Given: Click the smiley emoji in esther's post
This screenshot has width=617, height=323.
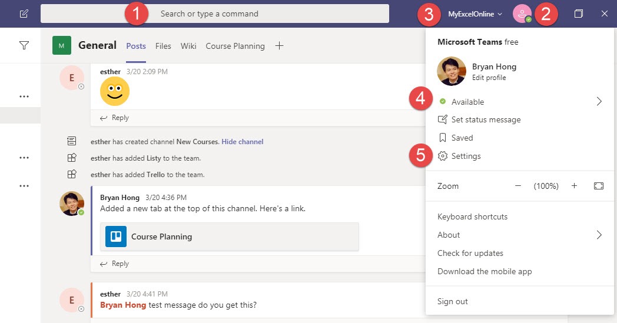Looking at the screenshot, I should click(x=114, y=91).
